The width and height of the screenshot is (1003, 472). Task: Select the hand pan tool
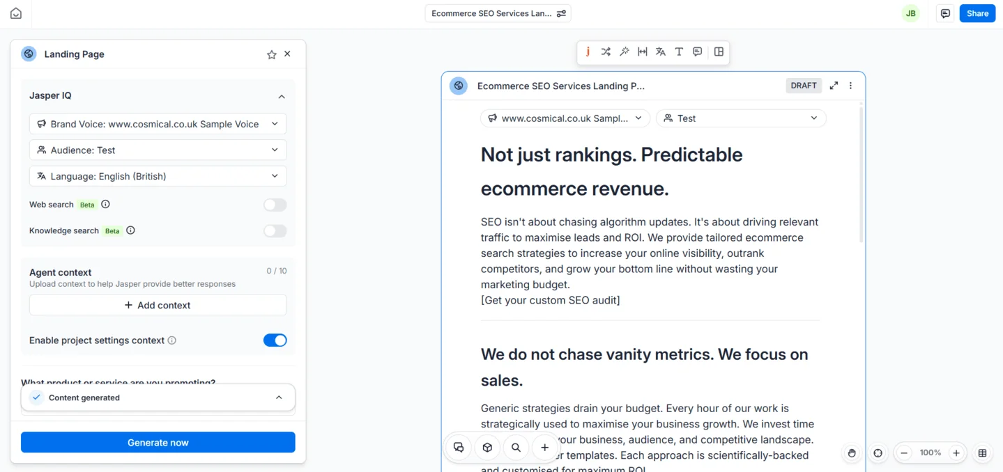coord(852,453)
